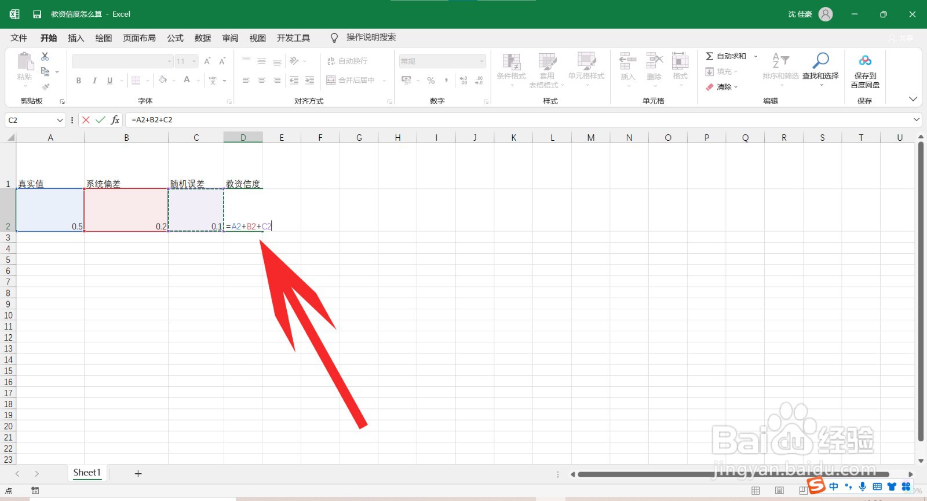This screenshot has width=927, height=501.
Task: Open the Name Box dropdown arrow
Action: pos(60,120)
